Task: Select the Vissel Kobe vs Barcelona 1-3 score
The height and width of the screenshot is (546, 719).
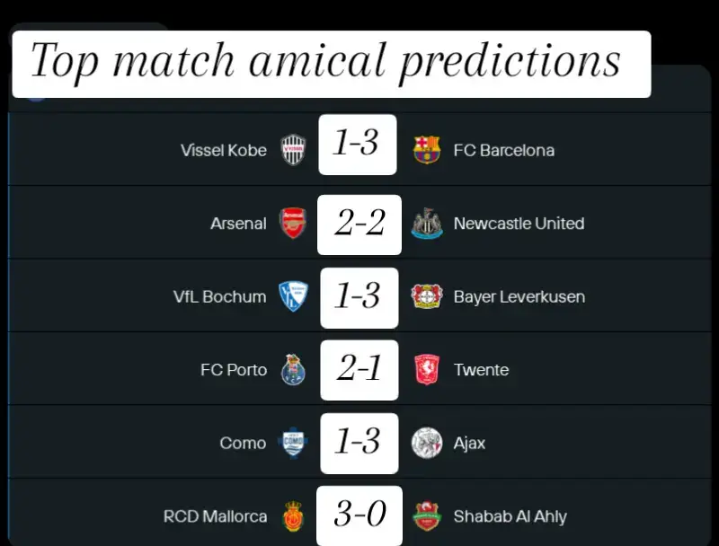Action: (x=358, y=145)
